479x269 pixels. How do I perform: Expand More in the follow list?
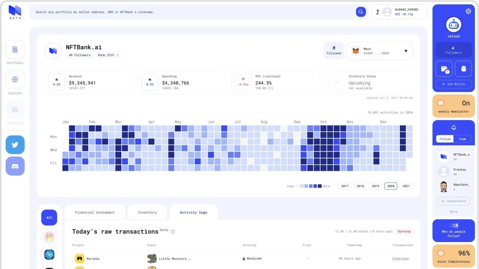click(x=454, y=212)
